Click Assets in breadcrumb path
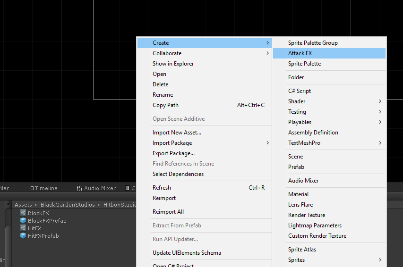Viewport: 403px width, 267px height. click(x=24, y=205)
